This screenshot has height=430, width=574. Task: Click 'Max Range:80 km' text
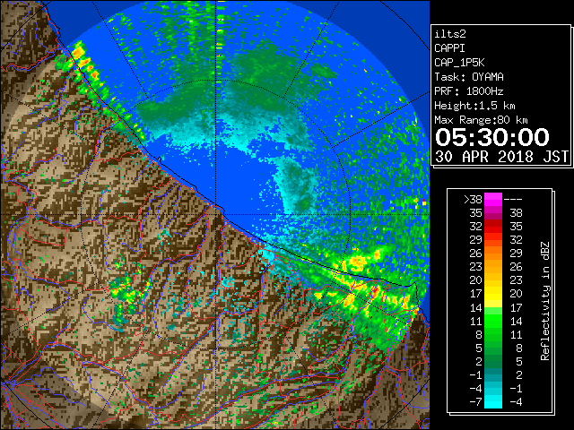point(481,120)
